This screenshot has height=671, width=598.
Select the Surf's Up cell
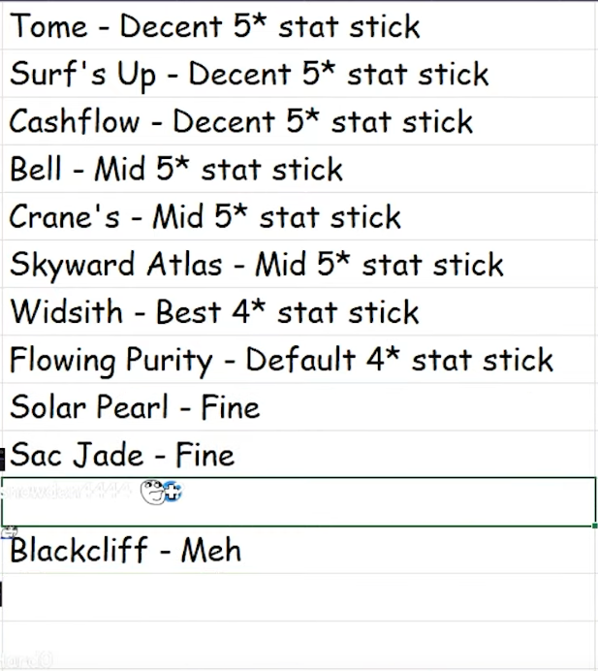(299, 74)
